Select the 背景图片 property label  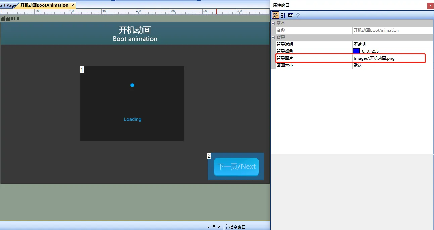[x=285, y=58]
